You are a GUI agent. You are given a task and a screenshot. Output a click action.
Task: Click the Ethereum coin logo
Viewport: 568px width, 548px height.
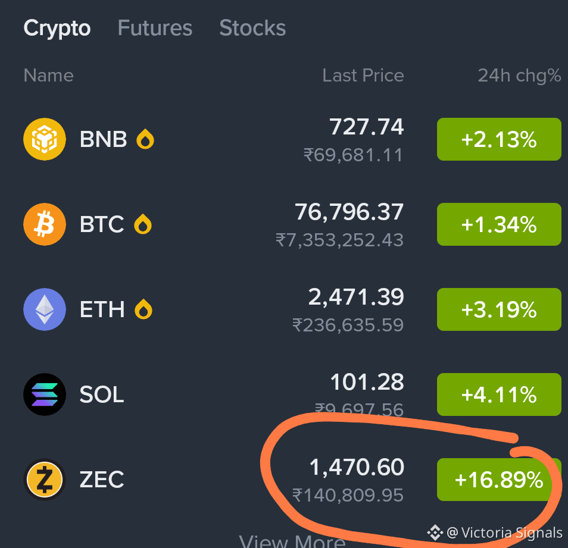click(x=45, y=309)
